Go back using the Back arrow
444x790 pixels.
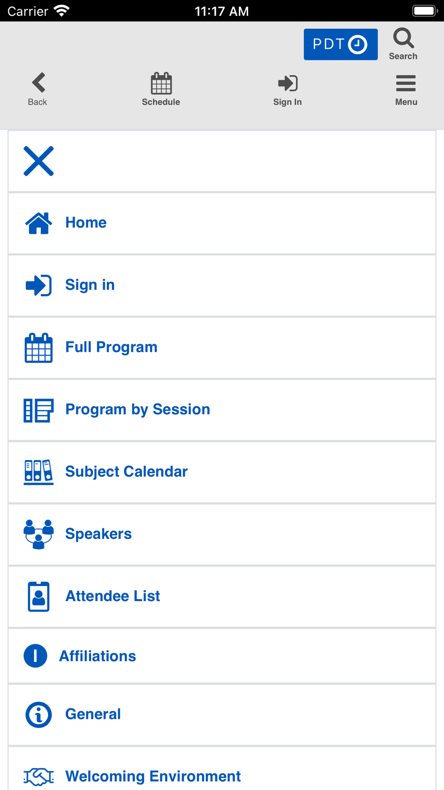pyautogui.click(x=38, y=89)
